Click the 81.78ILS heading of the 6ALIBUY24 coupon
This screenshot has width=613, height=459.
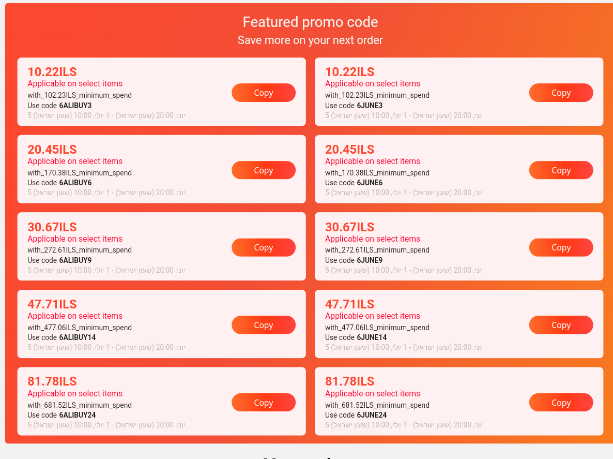click(52, 381)
